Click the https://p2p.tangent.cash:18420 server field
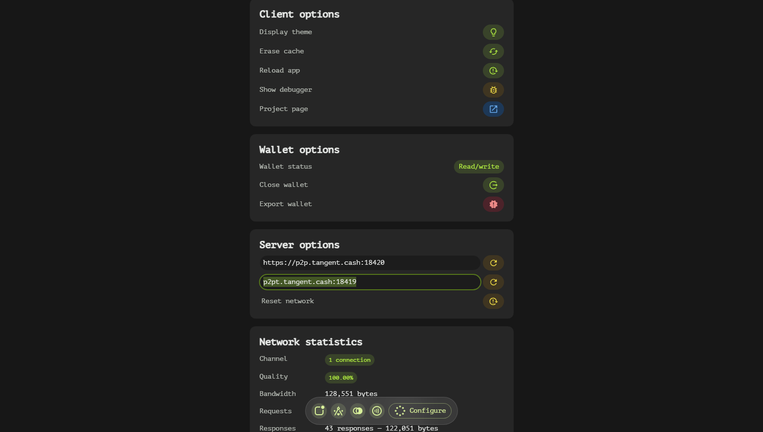Screen dimensions: 763x432 pos(369,263)
